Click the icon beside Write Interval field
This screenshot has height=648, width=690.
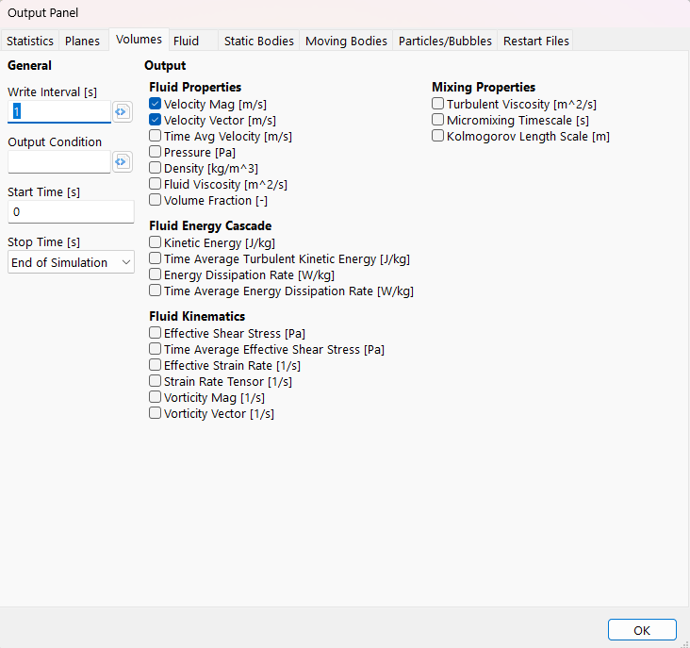122,112
